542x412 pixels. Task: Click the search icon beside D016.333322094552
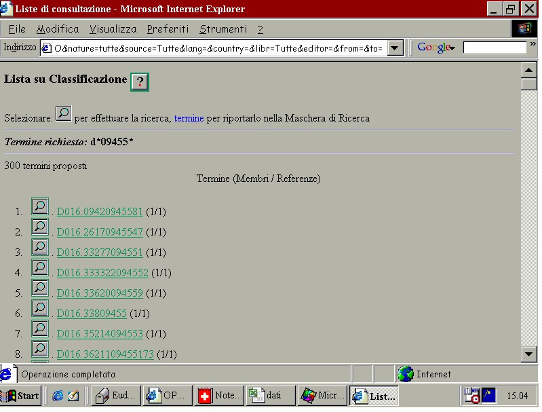[40, 267]
